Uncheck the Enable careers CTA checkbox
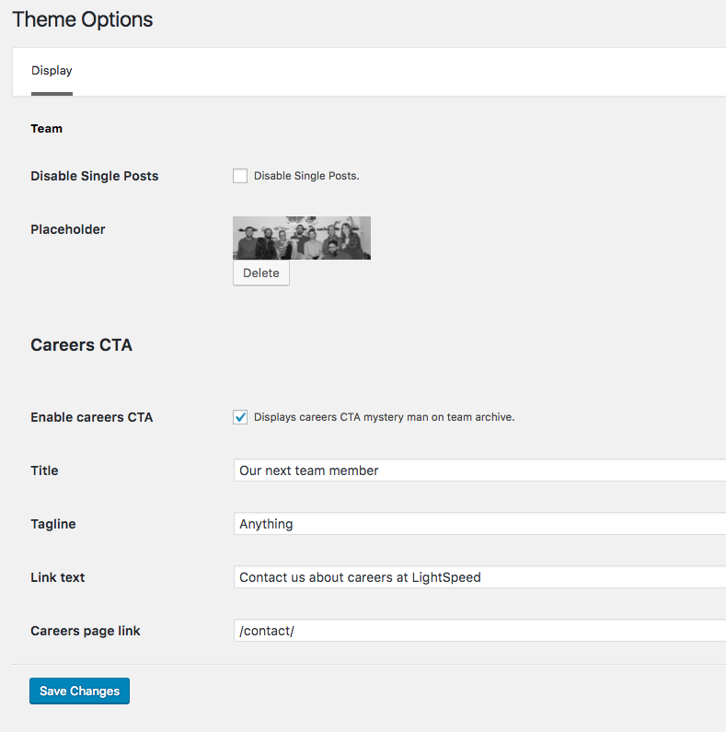This screenshot has width=726, height=732. (x=240, y=417)
